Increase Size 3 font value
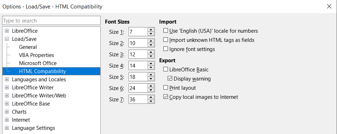337x134 pixels. point(151,52)
